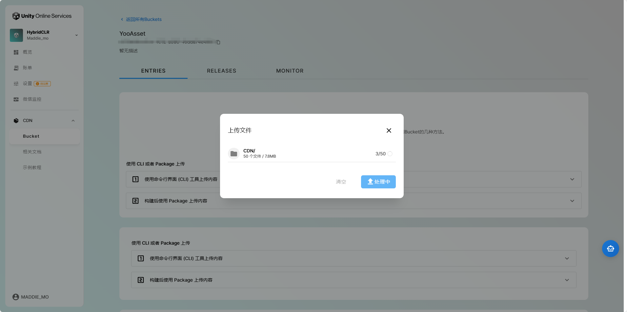Expand lower CLI row chevron

coord(567,258)
